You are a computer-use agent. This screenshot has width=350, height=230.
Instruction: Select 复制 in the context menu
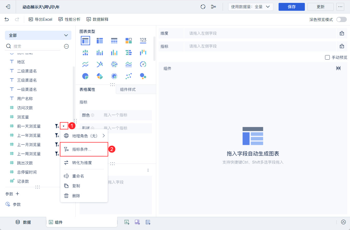[84, 186]
